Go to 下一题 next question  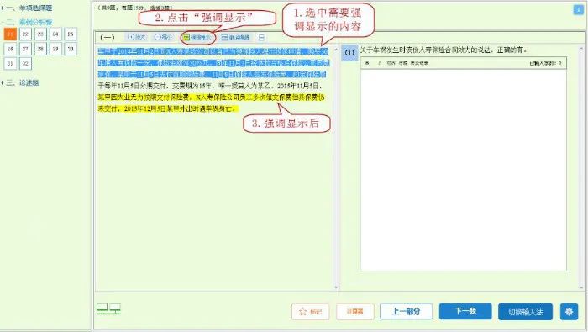coord(465,311)
